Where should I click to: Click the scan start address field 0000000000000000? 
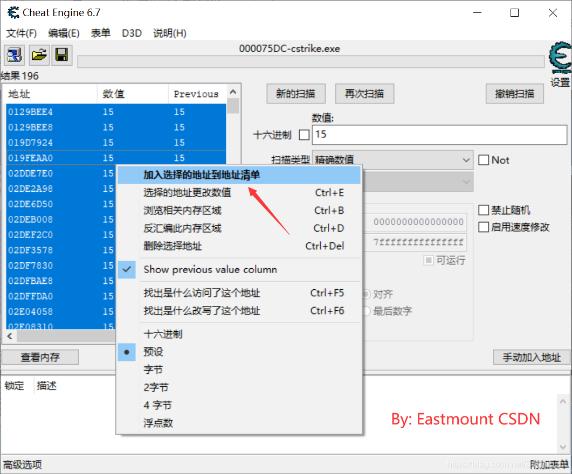click(x=416, y=222)
